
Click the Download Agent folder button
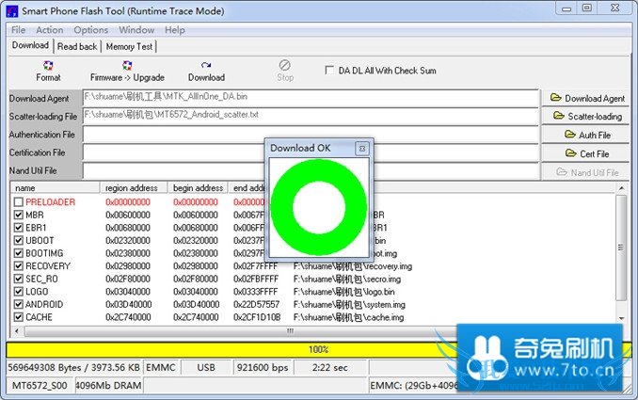click(x=587, y=98)
